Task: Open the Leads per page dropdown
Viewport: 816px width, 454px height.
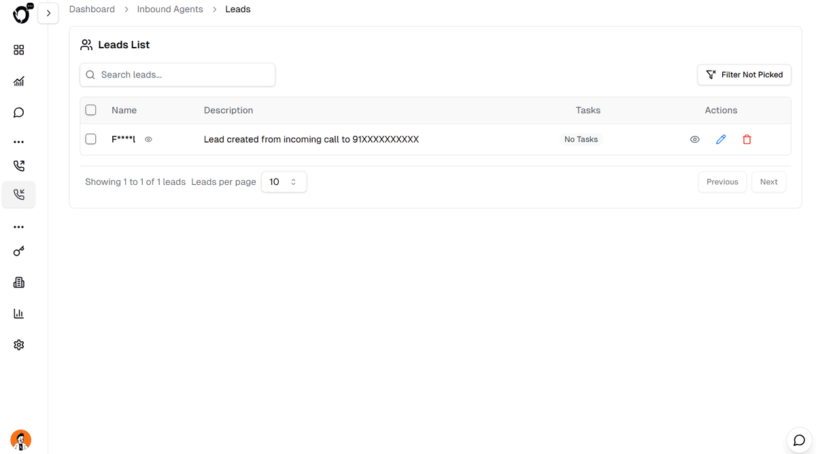Action: (x=284, y=182)
